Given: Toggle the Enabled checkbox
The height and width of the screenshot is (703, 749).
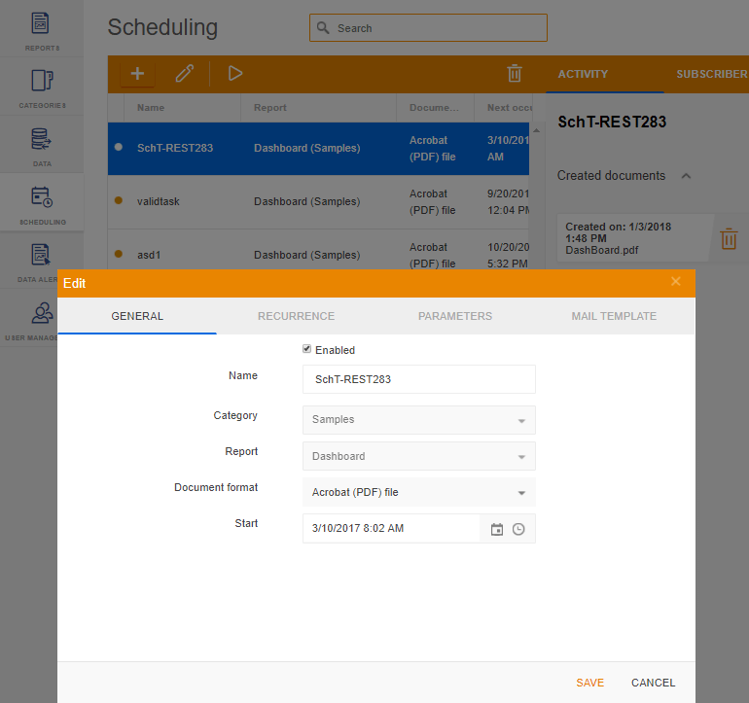Looking at the screenshot, I should click(306, 349).
